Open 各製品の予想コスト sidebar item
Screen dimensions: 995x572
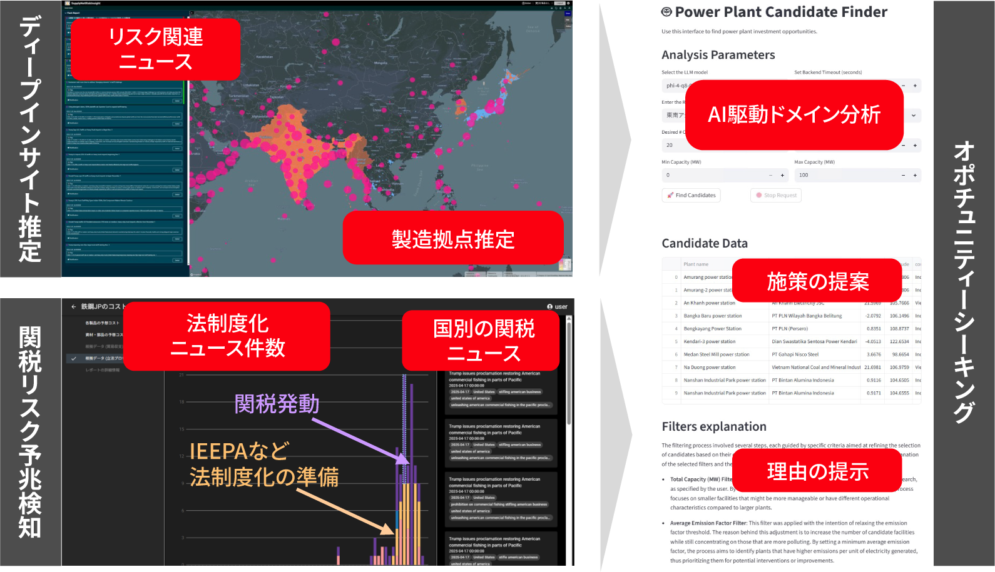point(102,323)
